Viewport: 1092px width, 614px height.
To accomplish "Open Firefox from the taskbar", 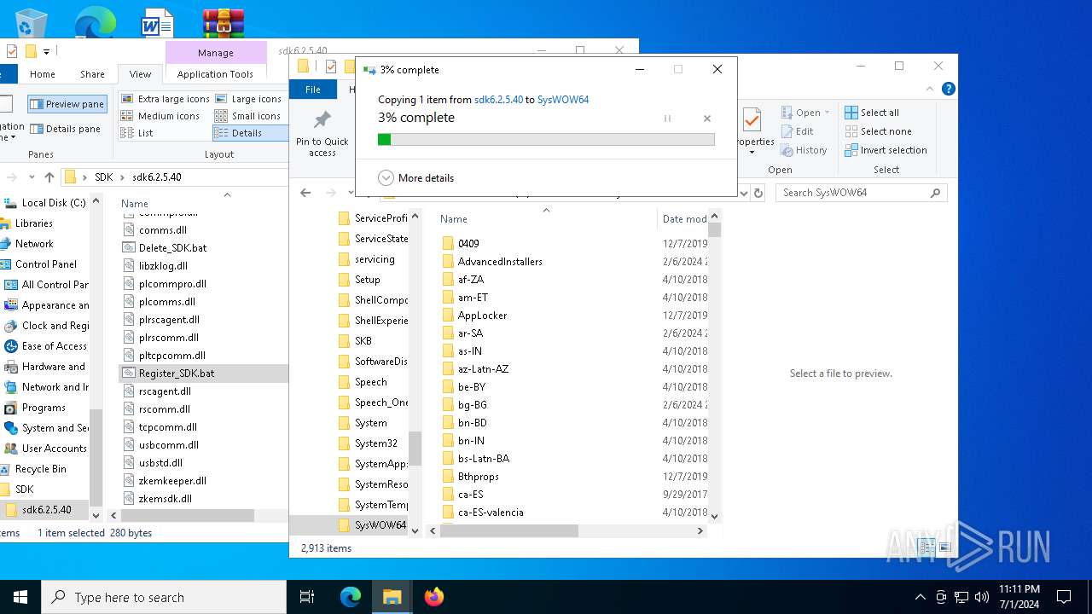I will click(434, 597).
